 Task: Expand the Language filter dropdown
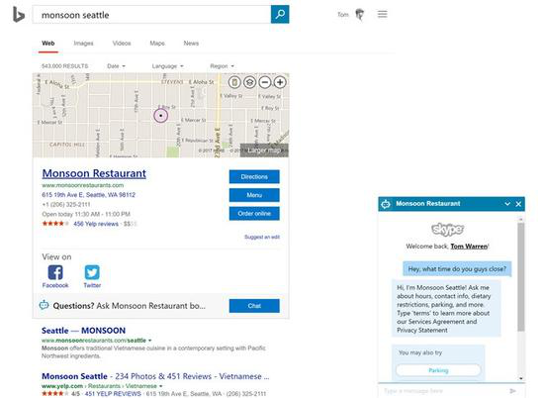(167, 66)
